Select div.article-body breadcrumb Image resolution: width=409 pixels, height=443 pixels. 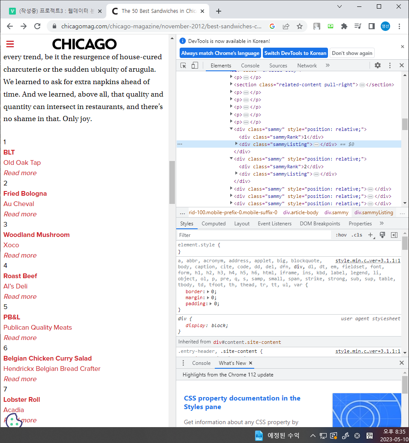click(301, 212)
